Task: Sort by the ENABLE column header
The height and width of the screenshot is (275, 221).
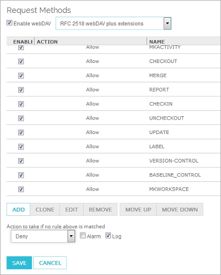Action: pos(20,41)
